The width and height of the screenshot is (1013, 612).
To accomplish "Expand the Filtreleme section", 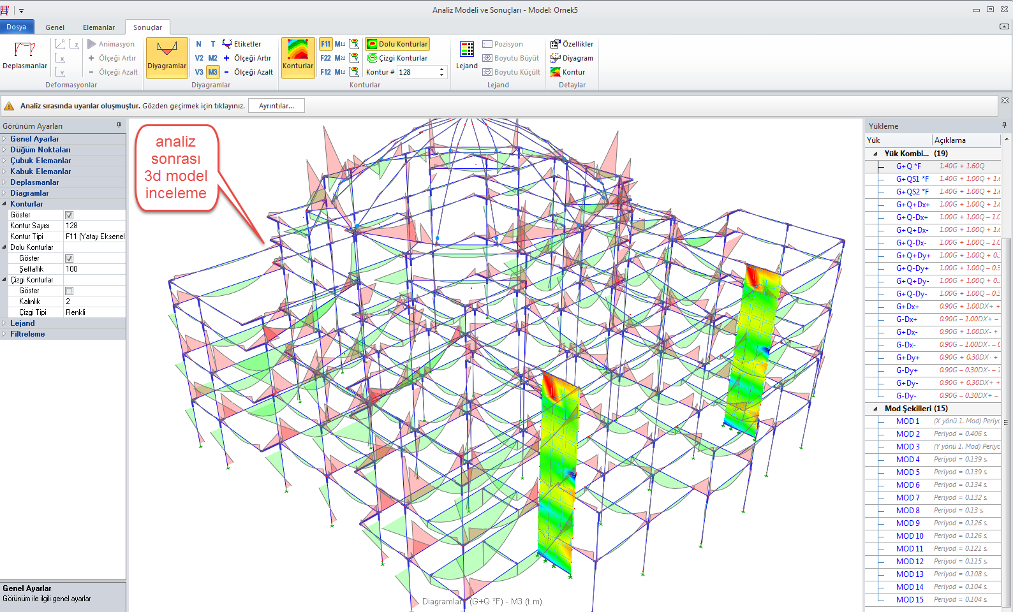I will click(4, 334).
